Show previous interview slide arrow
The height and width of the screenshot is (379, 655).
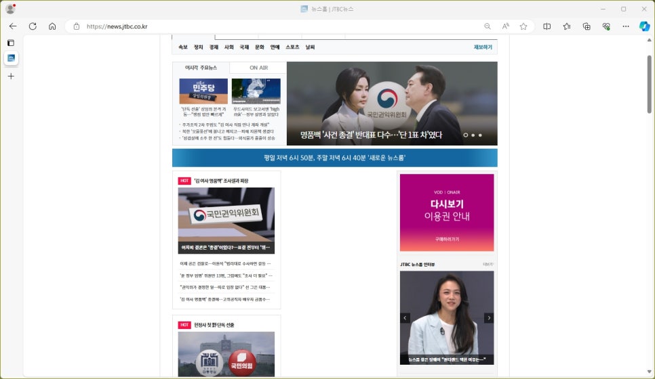[405, 317]
